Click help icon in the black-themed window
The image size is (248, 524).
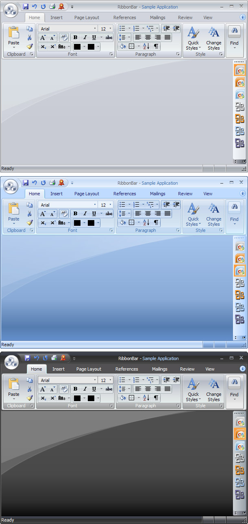[x=243, y=369]
